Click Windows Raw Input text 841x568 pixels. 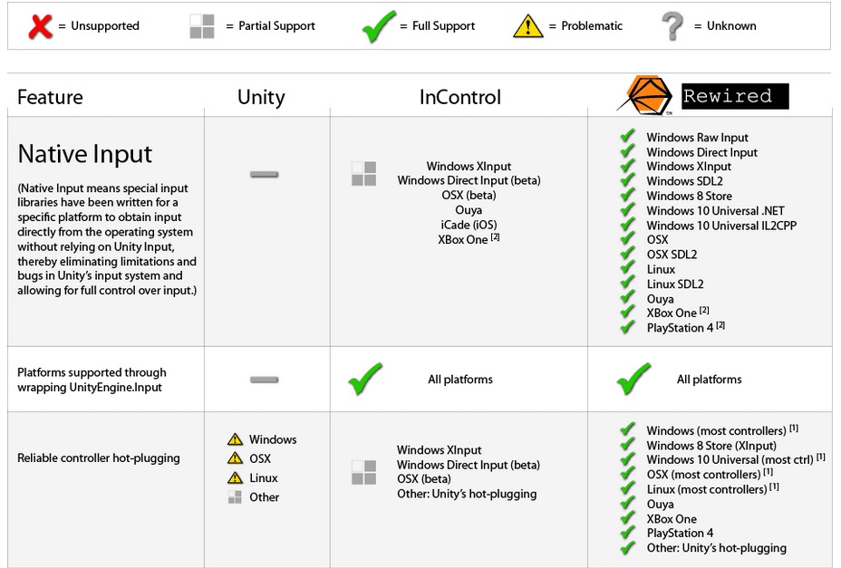click(697, 138)
